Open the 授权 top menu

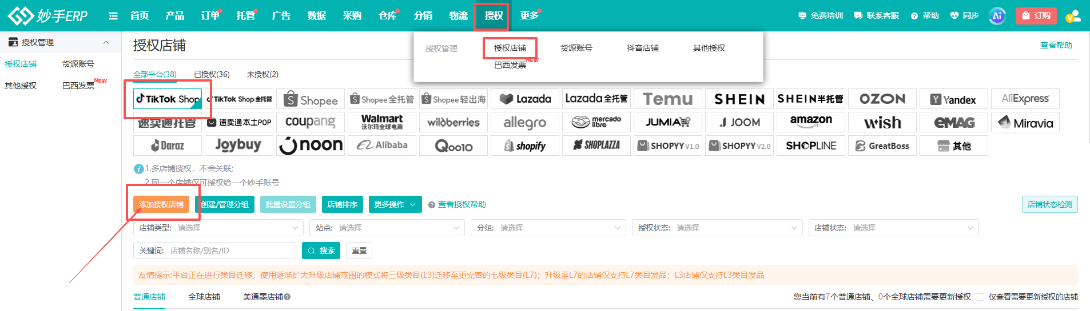click(494, 15)
